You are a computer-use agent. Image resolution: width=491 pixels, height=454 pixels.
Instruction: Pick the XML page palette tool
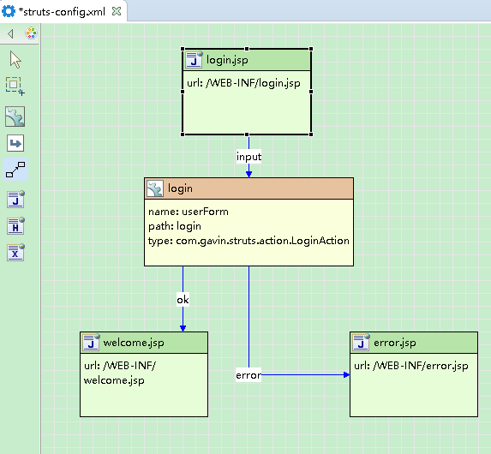click(x=15, y=253)
